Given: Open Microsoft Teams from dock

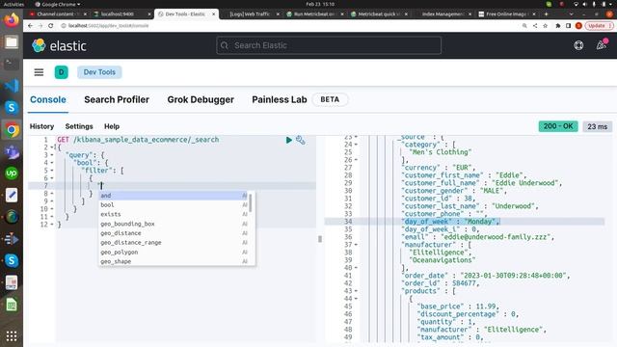Looking at the screenshot, I should point(12,151).
